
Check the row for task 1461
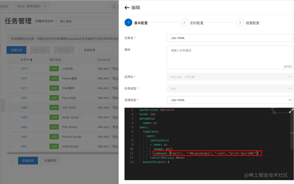(x=10, y=146)
